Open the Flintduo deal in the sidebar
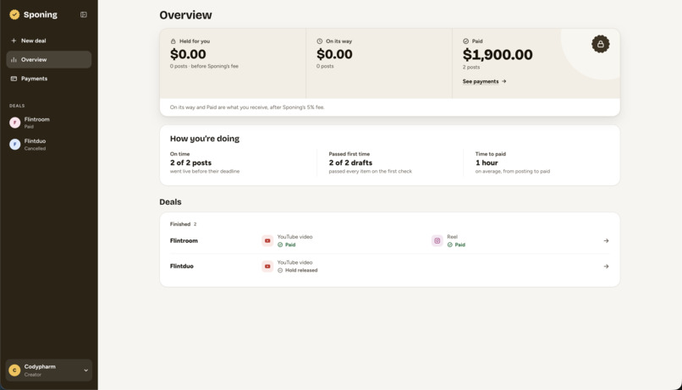 tap(49, 145)
